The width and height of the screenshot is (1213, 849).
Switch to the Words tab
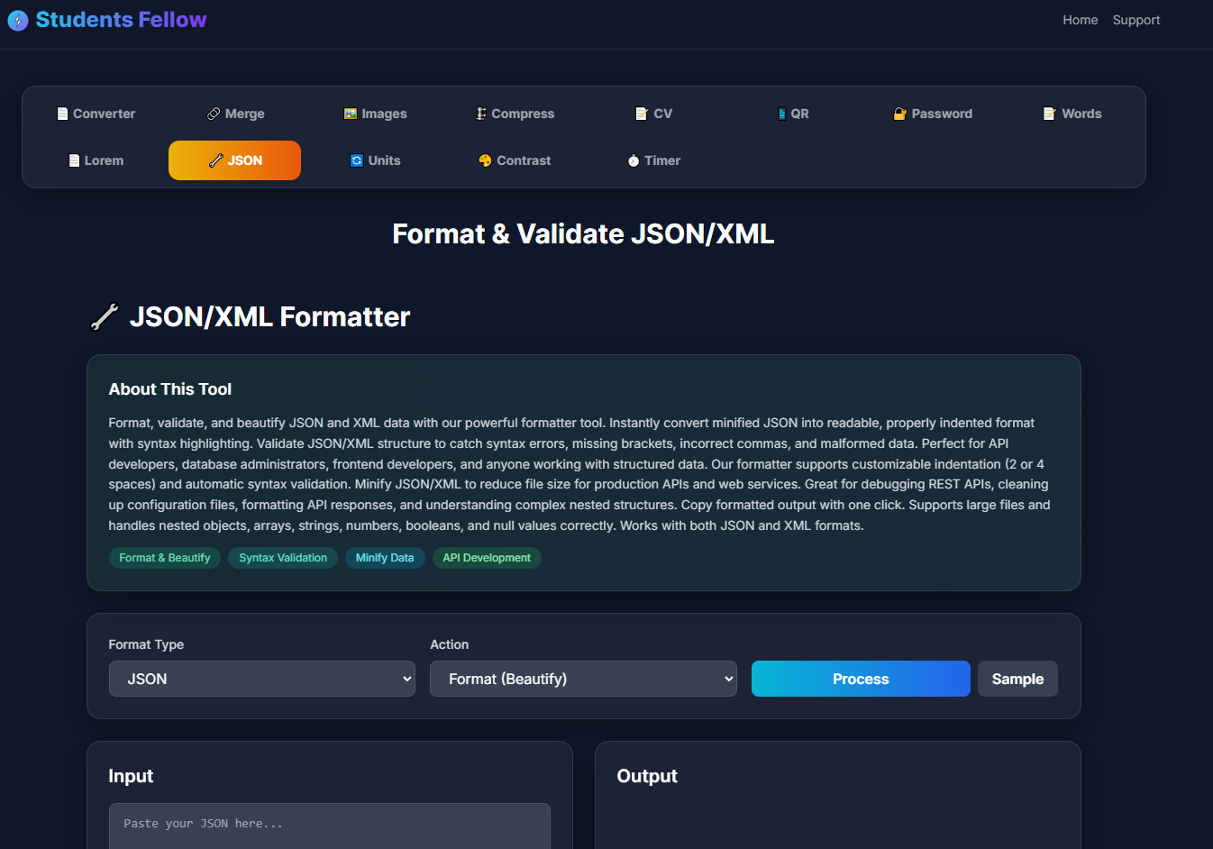click(1072, 114)
